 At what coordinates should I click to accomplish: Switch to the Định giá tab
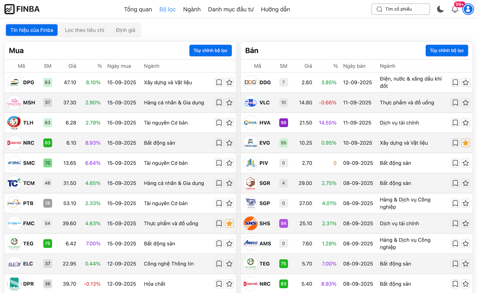126,30
